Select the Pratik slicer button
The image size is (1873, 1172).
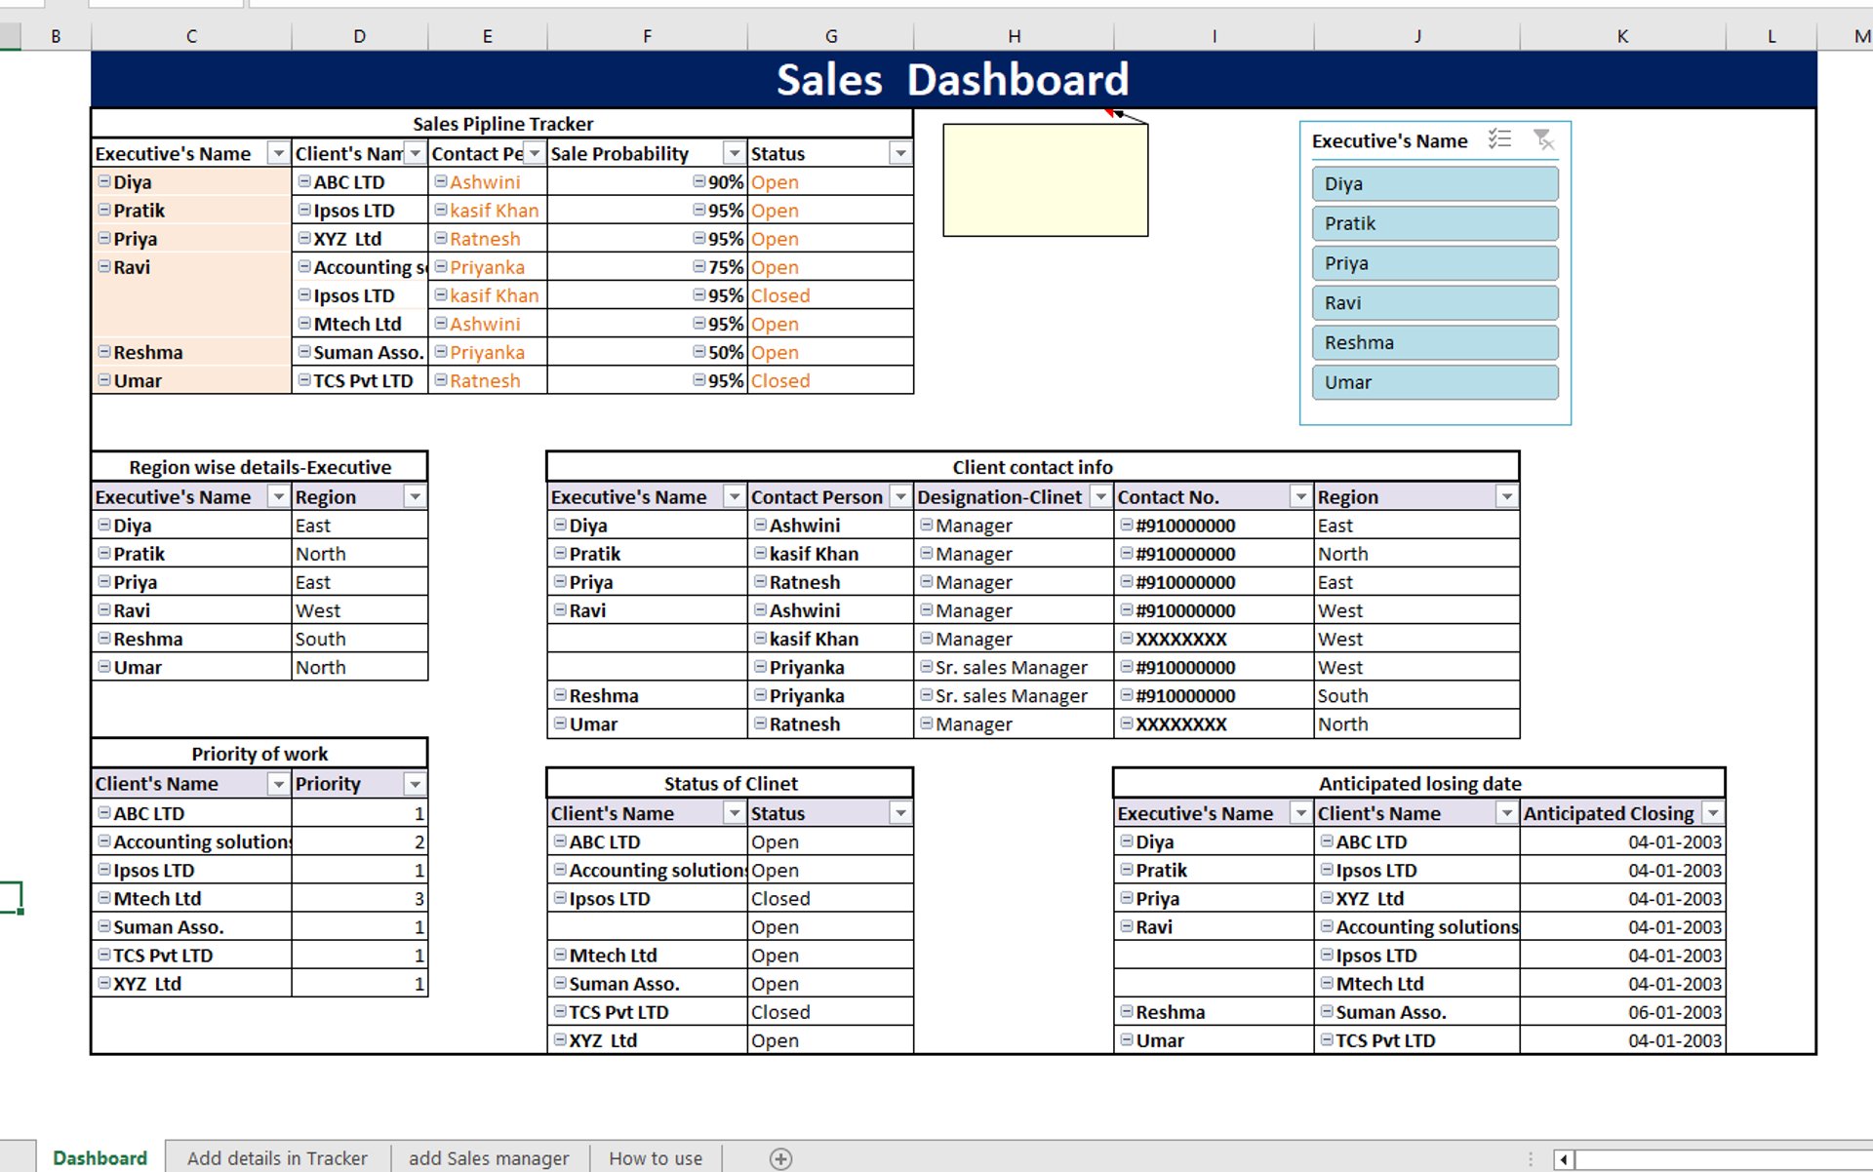tap(1434, 224)
